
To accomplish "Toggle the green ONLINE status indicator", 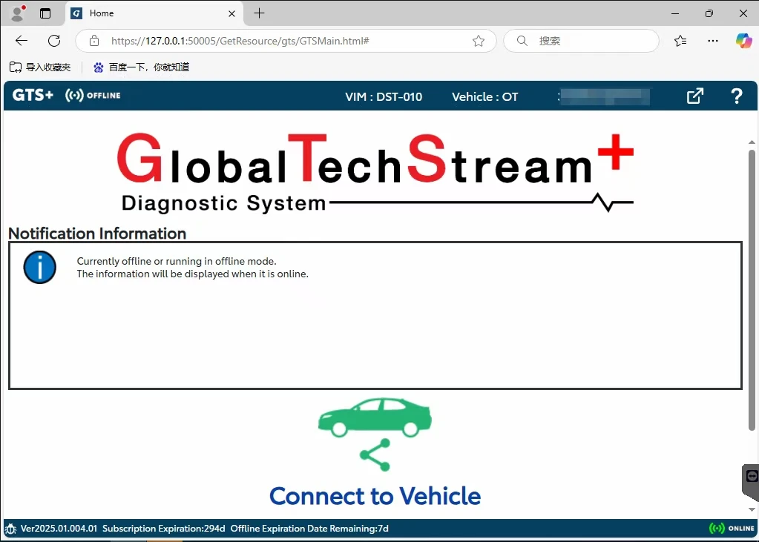I will pyautogui.click(x=732, y=529).
